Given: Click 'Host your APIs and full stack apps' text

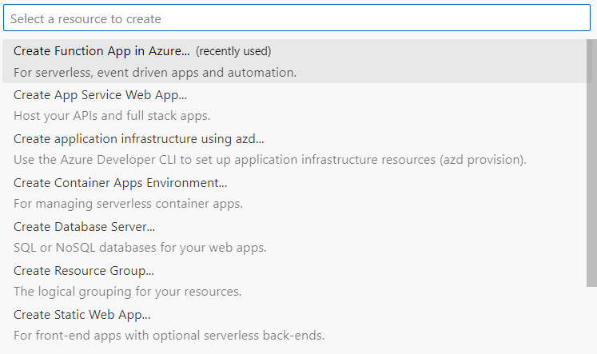Looking at the screenshot, I should click(111, 117).
